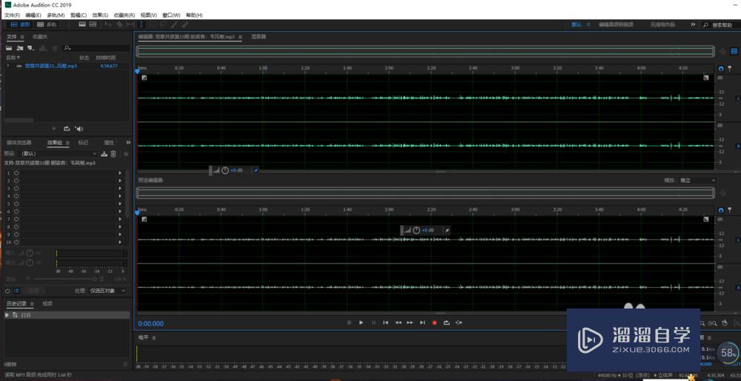Toggle power for effect slot 5

[x=16, y=203]
